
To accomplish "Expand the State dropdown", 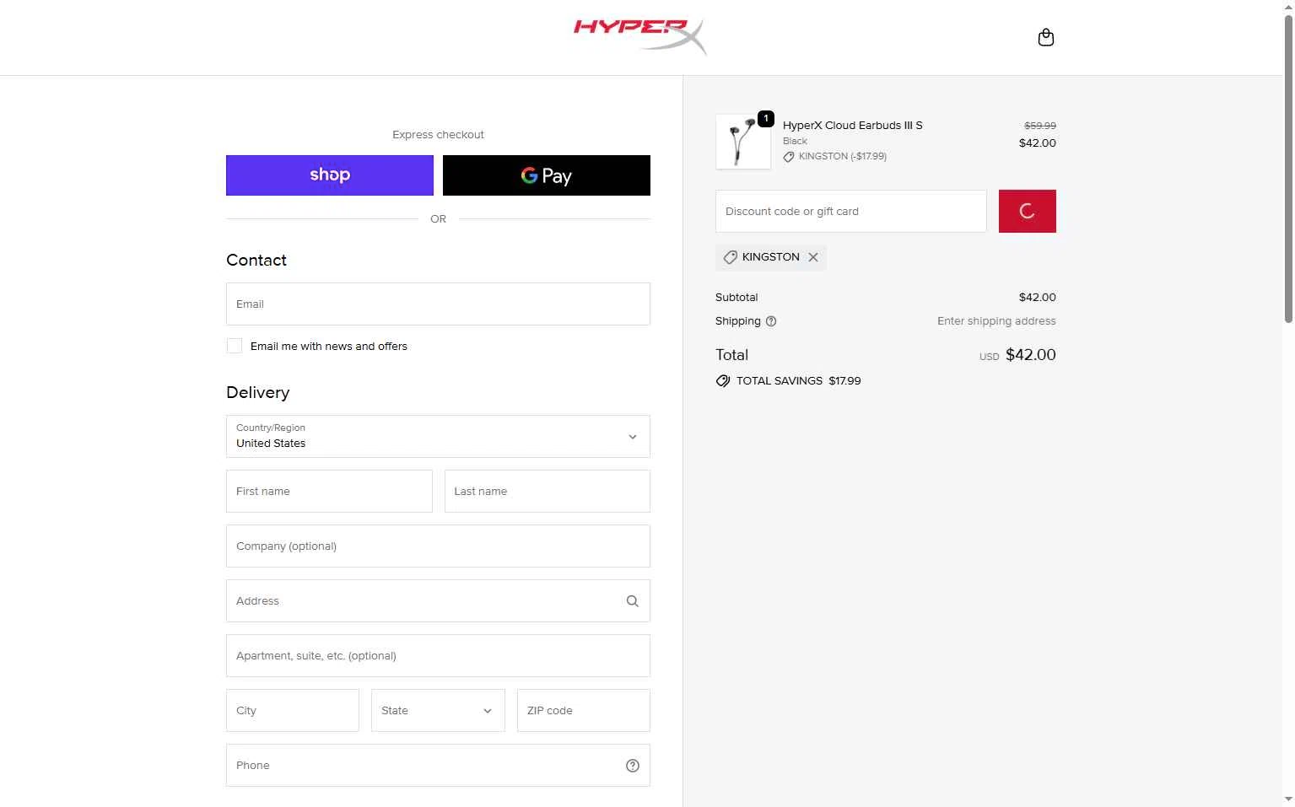I will 438,711.
